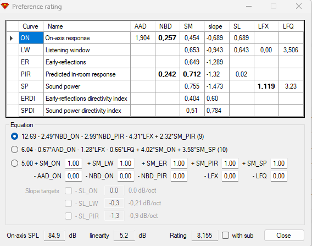Click the Curve column header

31,26
